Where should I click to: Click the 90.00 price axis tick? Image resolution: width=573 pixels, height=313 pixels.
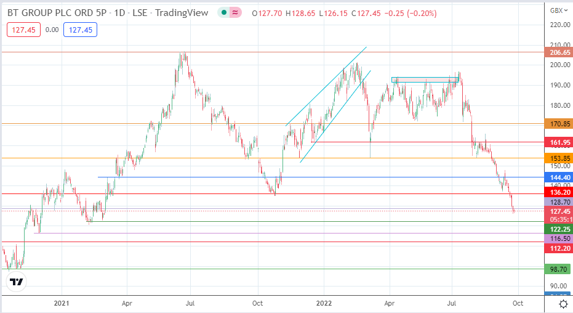pos(560,286)
